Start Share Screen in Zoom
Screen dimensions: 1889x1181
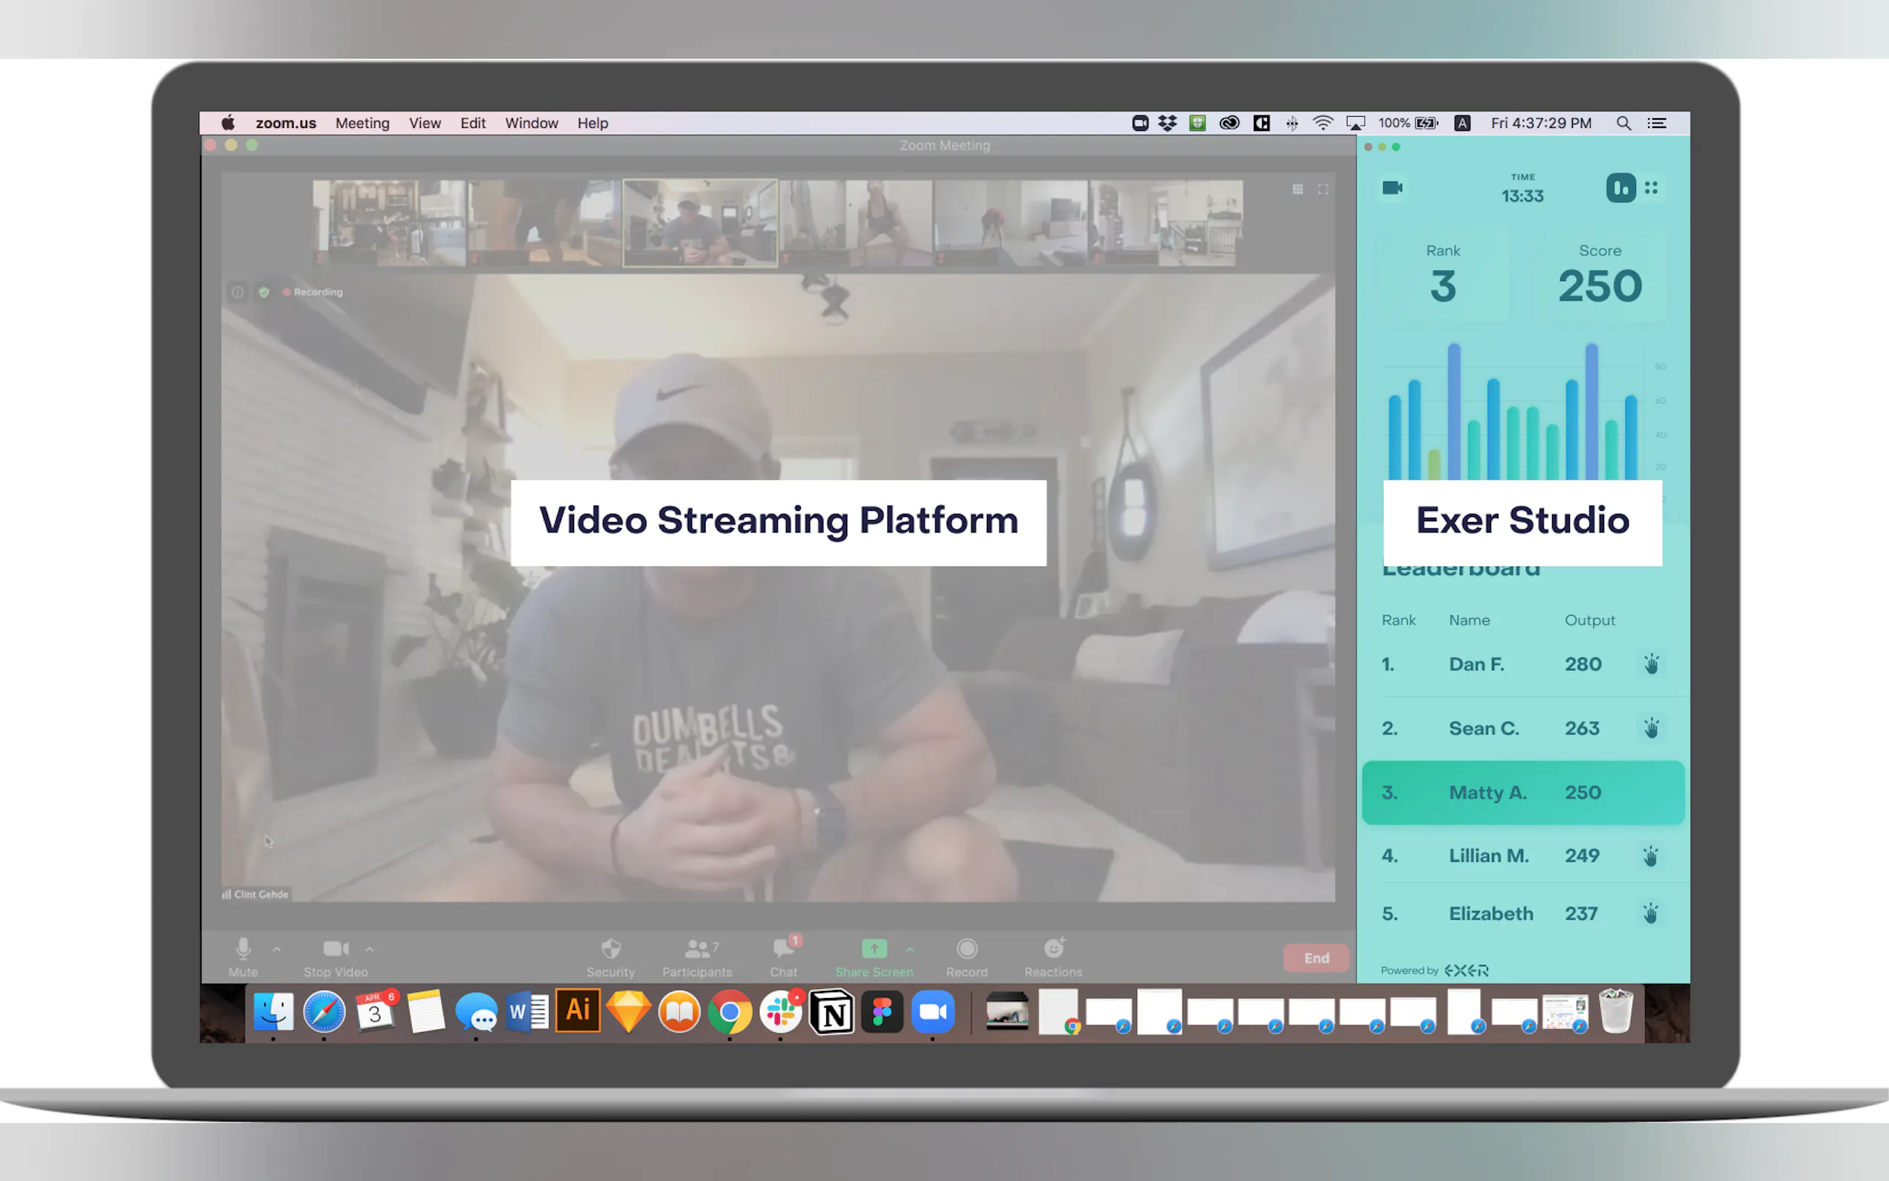874,958
